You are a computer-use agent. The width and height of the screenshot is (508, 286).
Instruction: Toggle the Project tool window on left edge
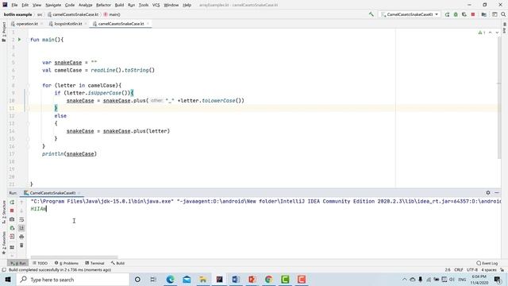tap(3, 32)
